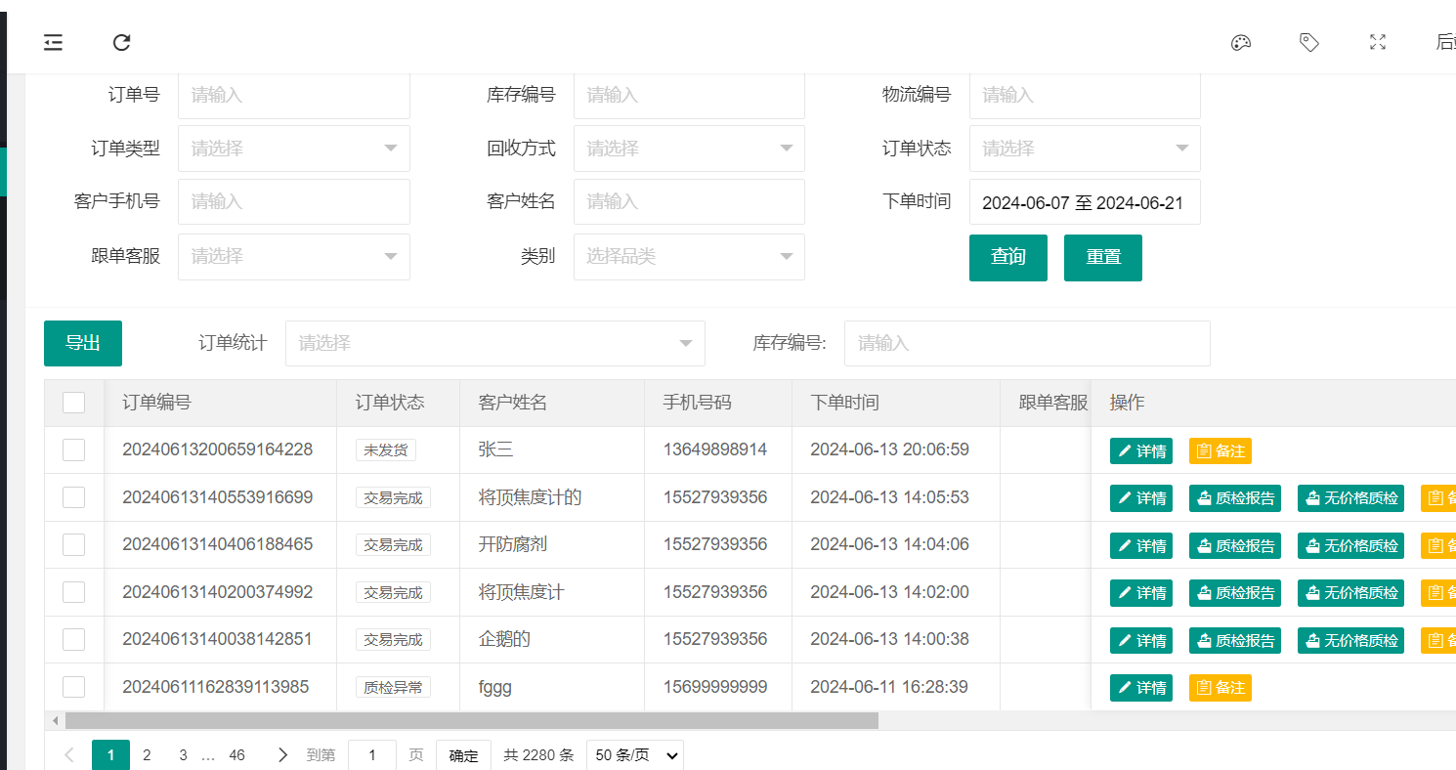Viewport: 1456px width, 770px height.
Task: Open 详情 for customer 企鹅的
Action: [1141, 640]
